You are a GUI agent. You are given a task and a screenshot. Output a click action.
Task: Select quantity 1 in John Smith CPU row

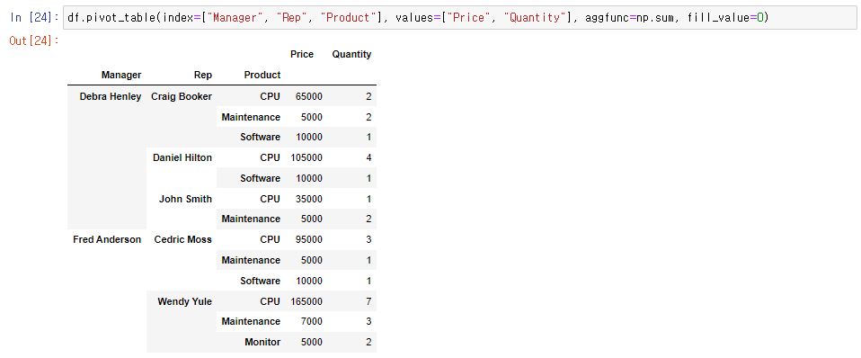[368, 199]
